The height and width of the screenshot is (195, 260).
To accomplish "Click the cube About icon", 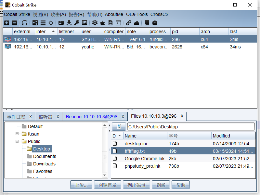I will (x=155, y=23).
